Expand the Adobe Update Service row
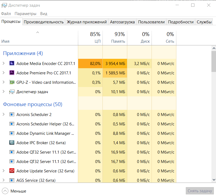The width and height of the screenshot is (216, 196). coord(4,171)
